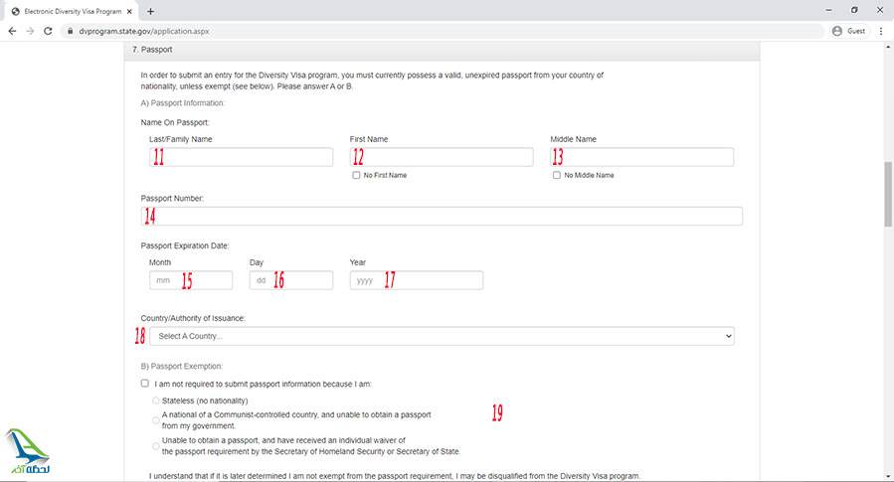Image resolution: width=894 pixels, height=482 pixels.
Task: Select the Communist-controlled country radio option
Action: pyautogui.click(x=155, y=419)
